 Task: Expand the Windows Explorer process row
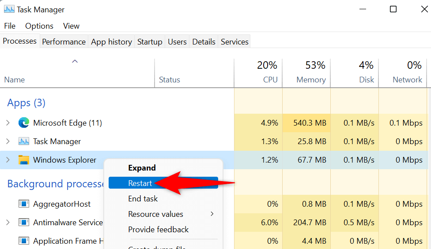pos(8,160)
